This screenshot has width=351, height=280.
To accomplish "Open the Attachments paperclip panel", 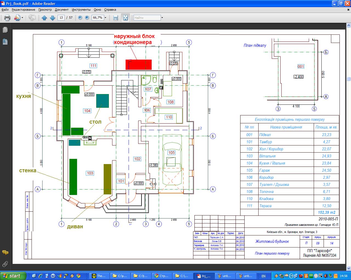I will [5, 264].
